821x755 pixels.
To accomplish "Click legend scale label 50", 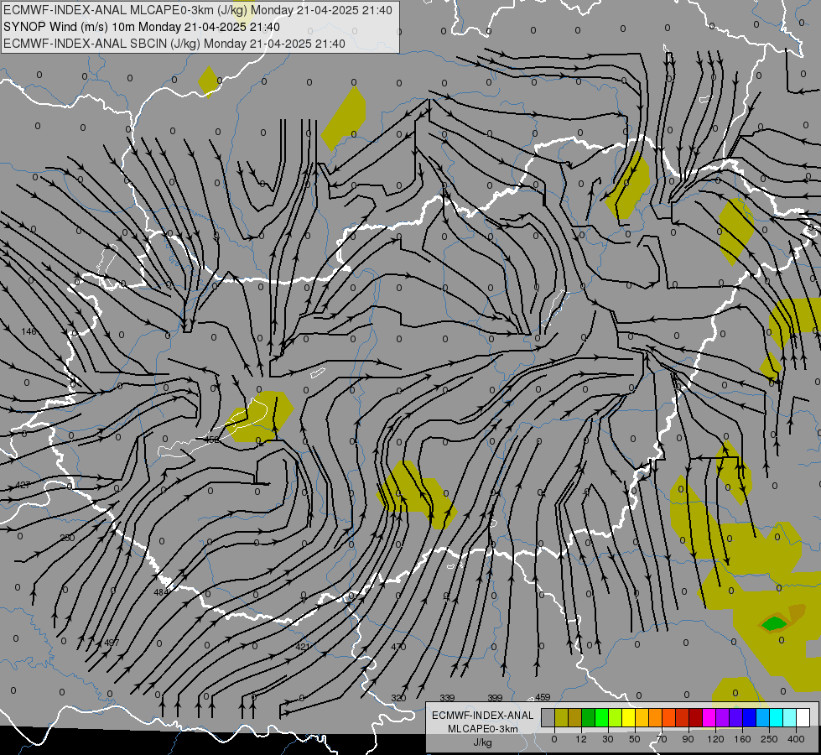I will 635,739.
